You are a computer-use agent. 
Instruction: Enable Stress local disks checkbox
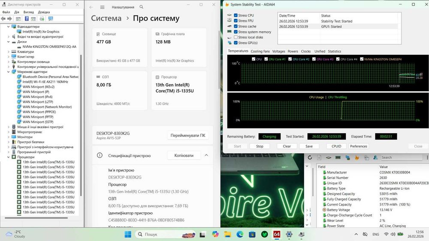tap(236, 37)
